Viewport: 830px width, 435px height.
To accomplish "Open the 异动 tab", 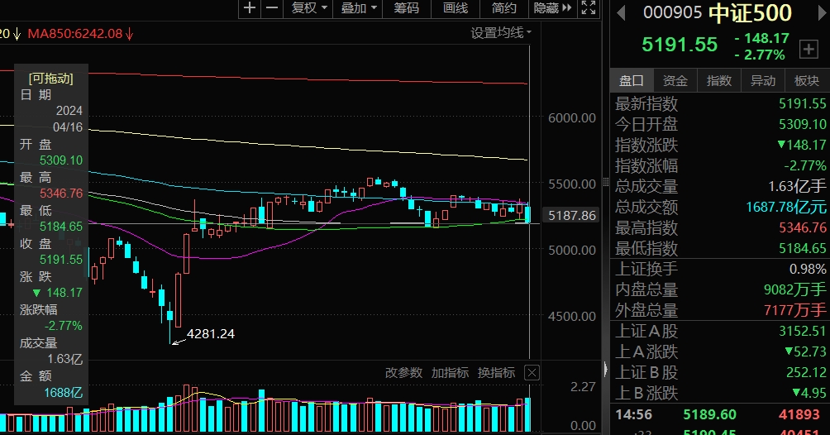I will click(763, 80).
